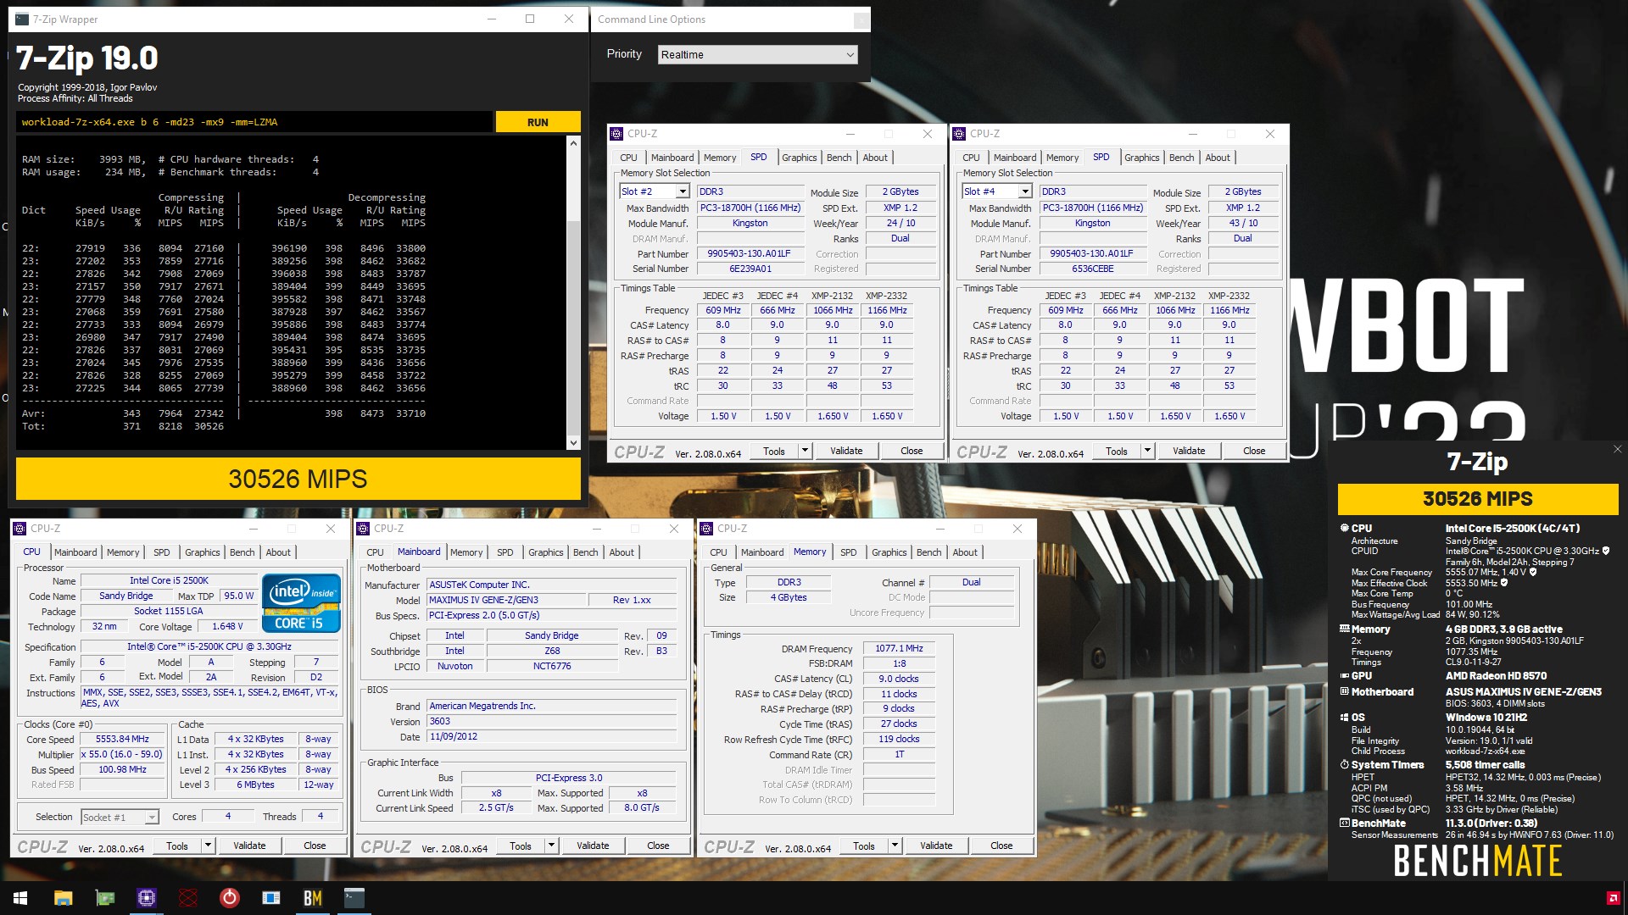Click Validate in Slot #2 CPU-Z window
1628x915 pixels.
pos(846,451)
